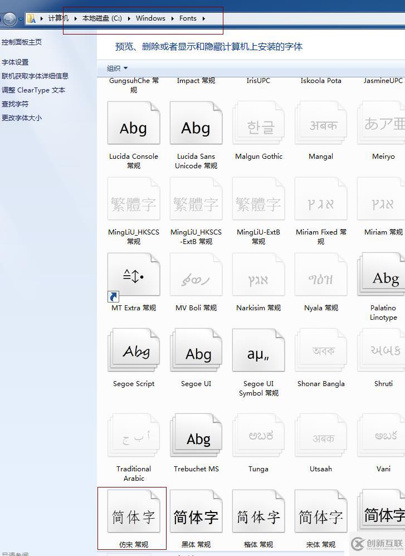Select the MingLiU_HKSCS-ExtB font icon
The height and width of the screenshot is (556, 405).
pos(196,199)
